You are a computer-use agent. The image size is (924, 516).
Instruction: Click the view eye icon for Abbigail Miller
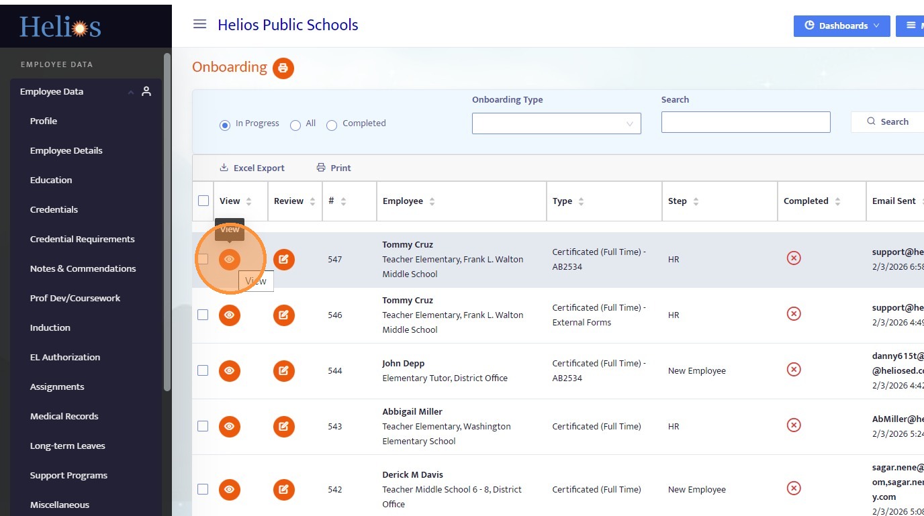tap(230, 426)
